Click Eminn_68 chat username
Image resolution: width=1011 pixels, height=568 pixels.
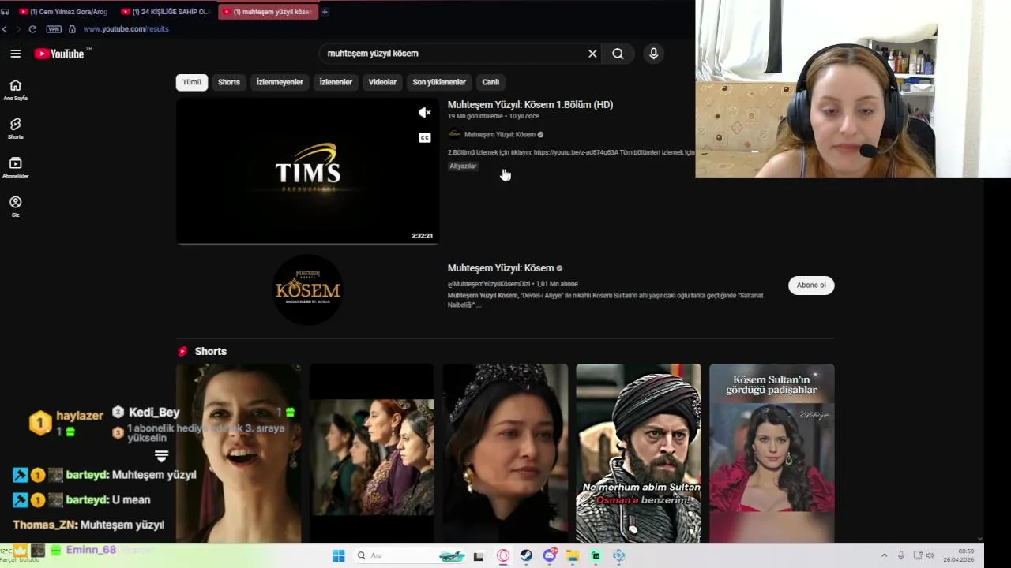[91, 550]
